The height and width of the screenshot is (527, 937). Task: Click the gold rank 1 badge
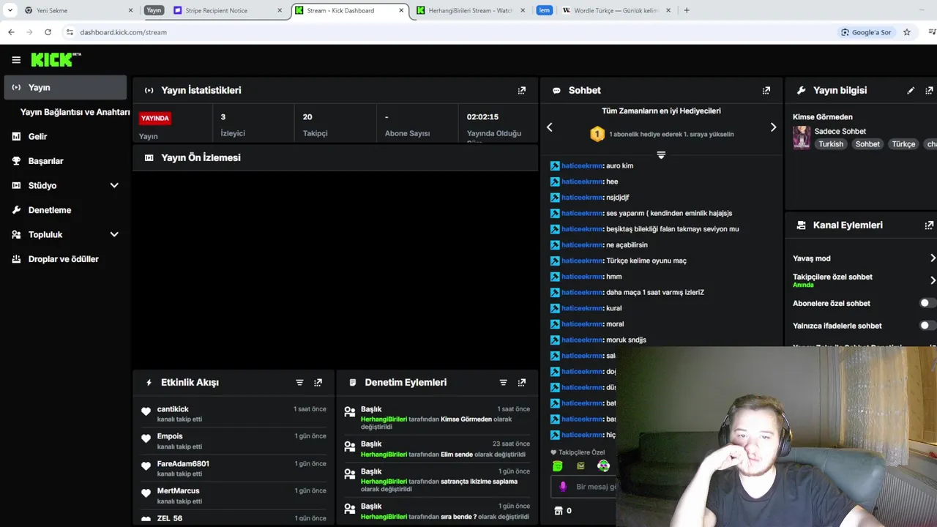coord(597,134)
